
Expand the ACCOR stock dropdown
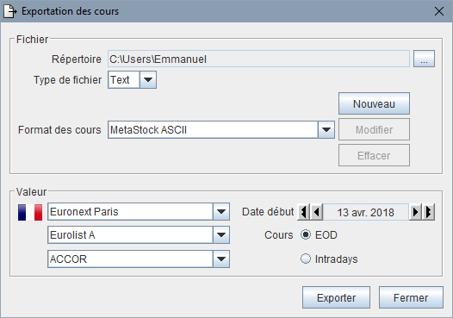(221, 259)
